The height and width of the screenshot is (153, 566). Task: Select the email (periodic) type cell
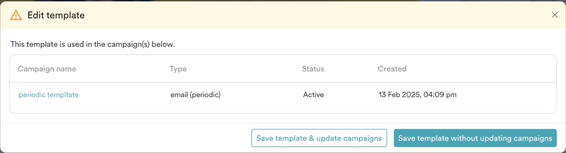click(195, 94)
